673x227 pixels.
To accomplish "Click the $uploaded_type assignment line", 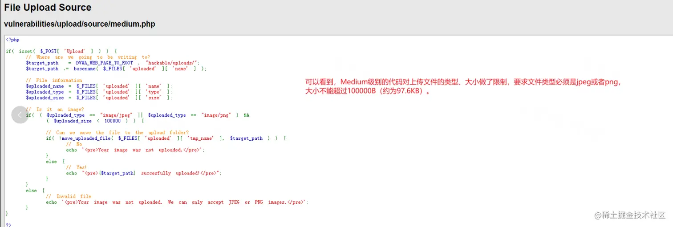I will tap(99, 92).
